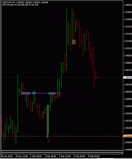The height and width of the screenshot is (159, 132).
Task: Click the 1 Feb 20:00 time label
Action: click(x=36, y=156)
